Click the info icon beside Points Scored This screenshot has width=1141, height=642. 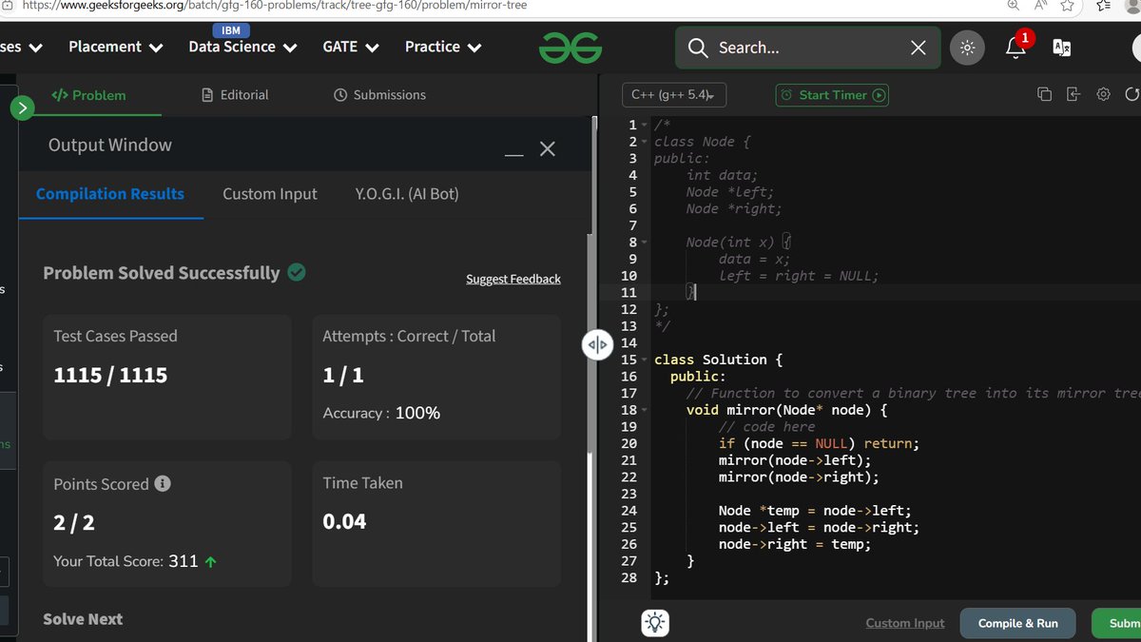[x=163, y=483]
